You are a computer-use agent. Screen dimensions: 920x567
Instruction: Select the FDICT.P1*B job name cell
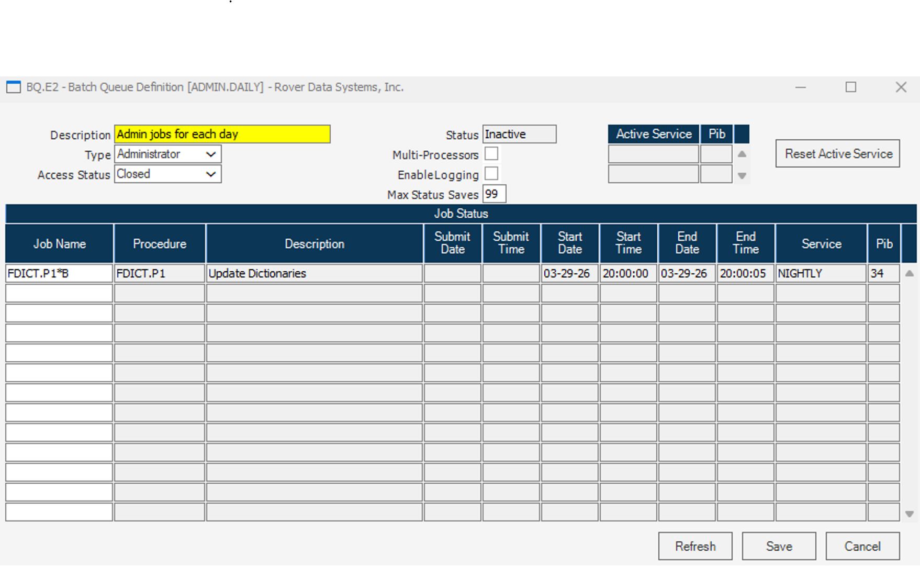pos(59,273)
